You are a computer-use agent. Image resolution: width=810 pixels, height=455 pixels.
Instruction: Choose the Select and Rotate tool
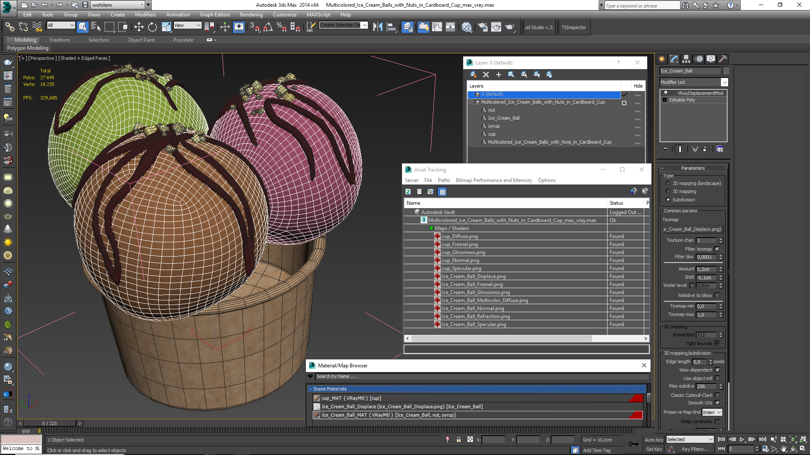coord(152,27)
